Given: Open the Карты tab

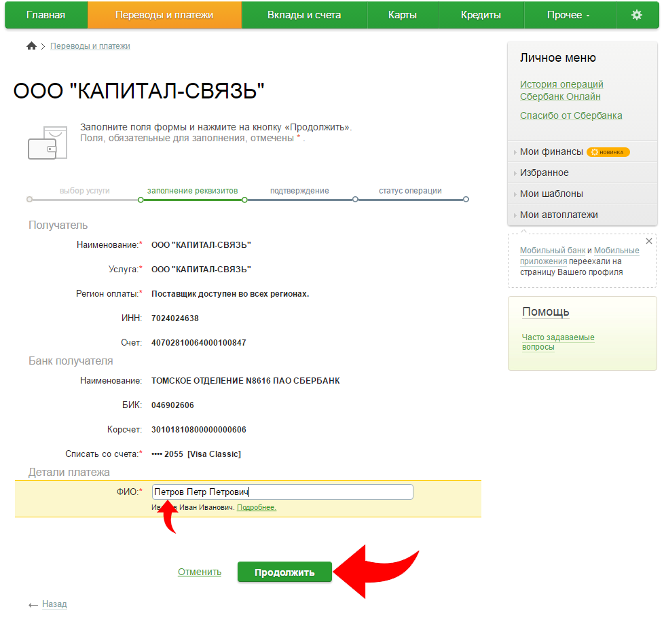Looking at the screenshot, I should (x=403, y=15).
